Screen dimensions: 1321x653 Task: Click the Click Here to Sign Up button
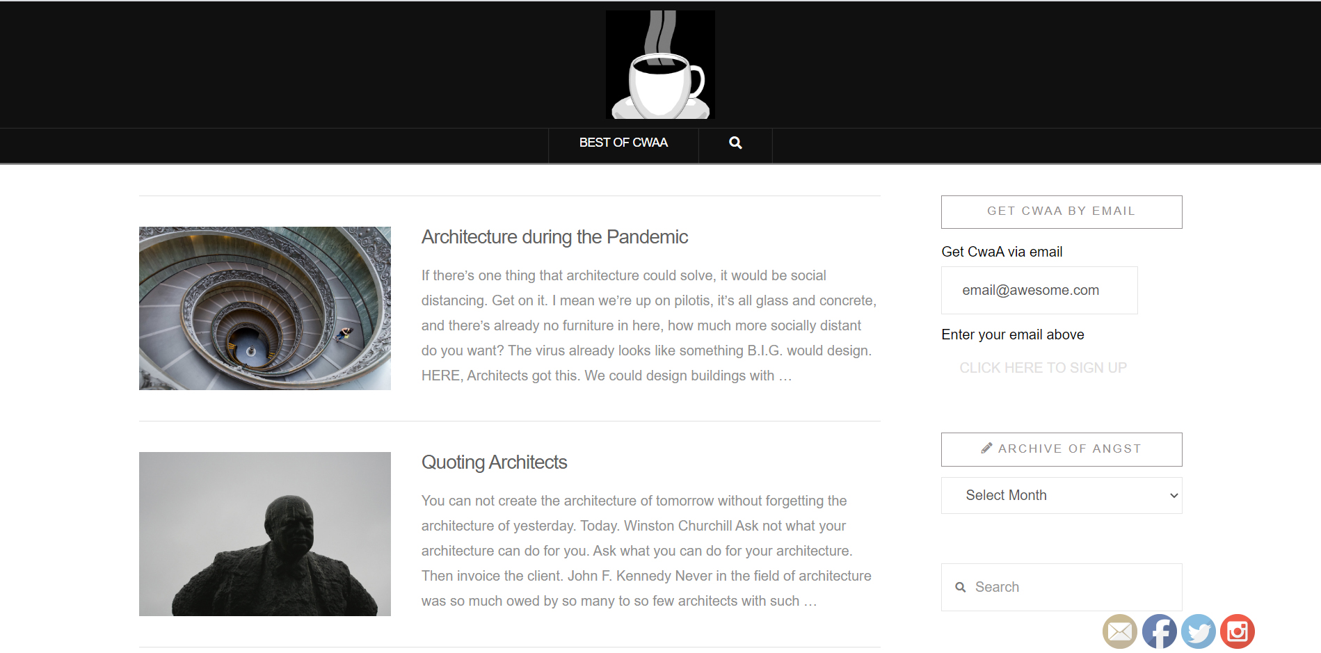[1043, 368]
